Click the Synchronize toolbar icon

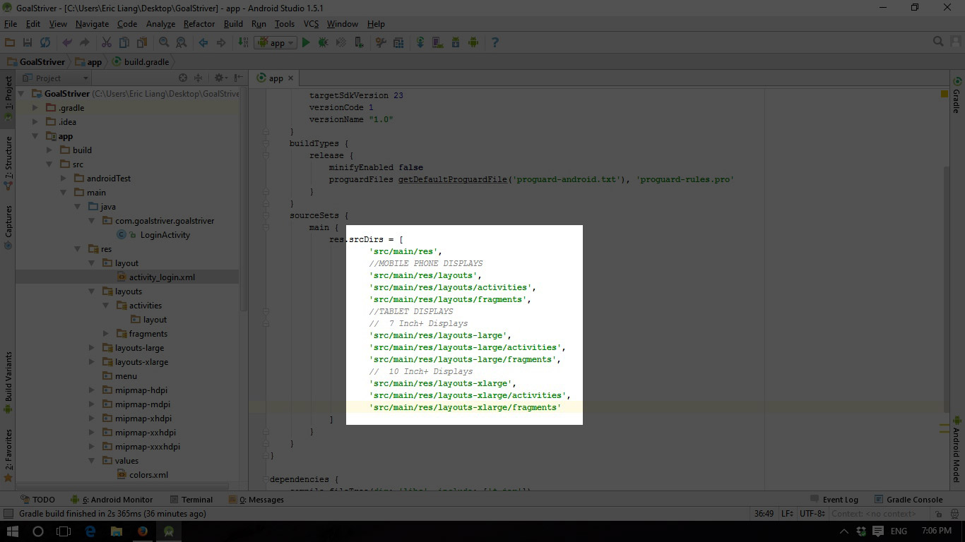coord(45,42)
